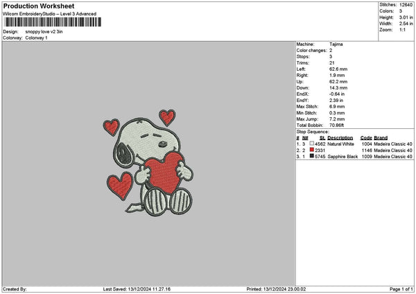Click the 'Natural White' description
Screen dimensions: 416x294
click(340, 144)
